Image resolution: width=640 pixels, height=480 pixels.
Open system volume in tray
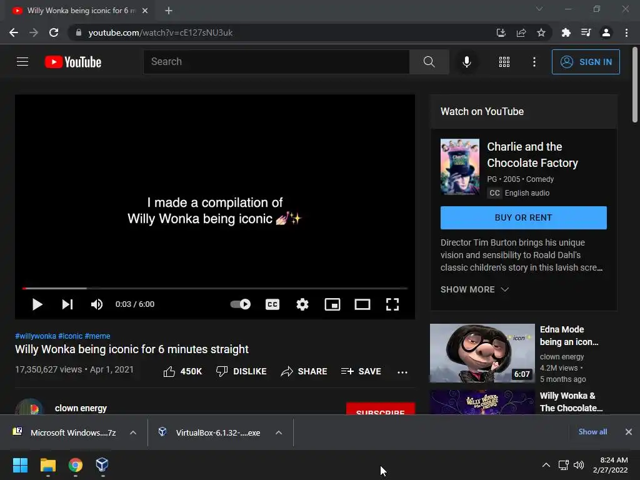[x=578, y=465]
